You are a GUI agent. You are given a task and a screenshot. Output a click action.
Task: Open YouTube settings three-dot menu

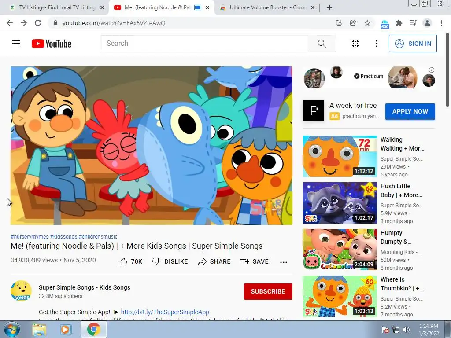click(x=376, y=44)
